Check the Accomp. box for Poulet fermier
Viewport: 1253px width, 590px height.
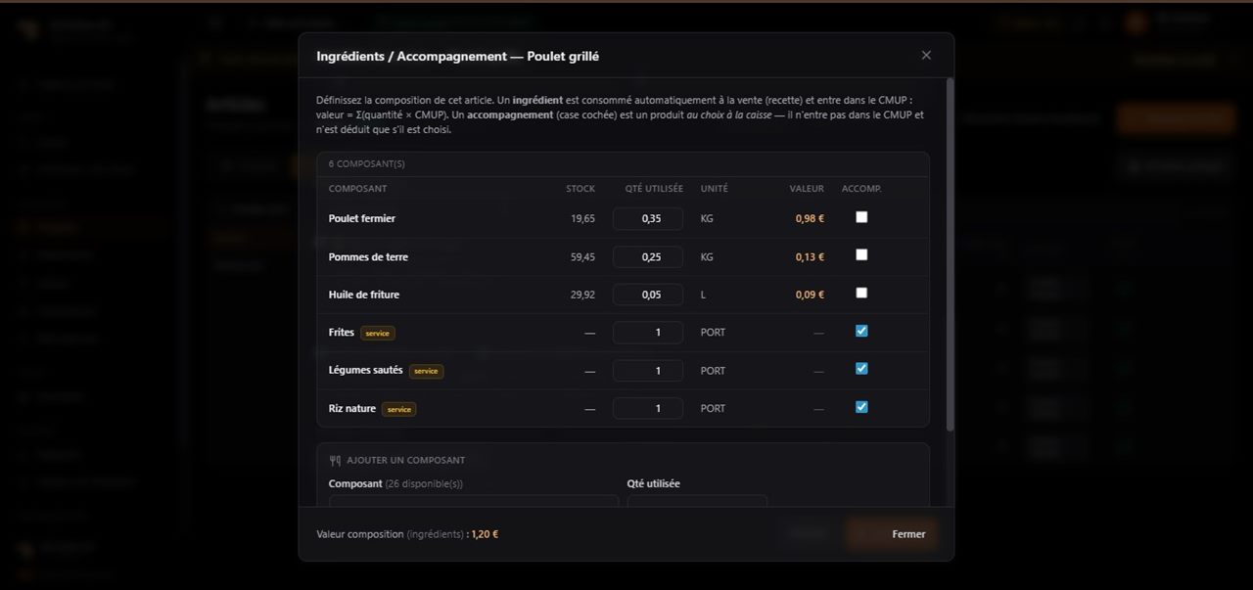(x=861, y=217)
